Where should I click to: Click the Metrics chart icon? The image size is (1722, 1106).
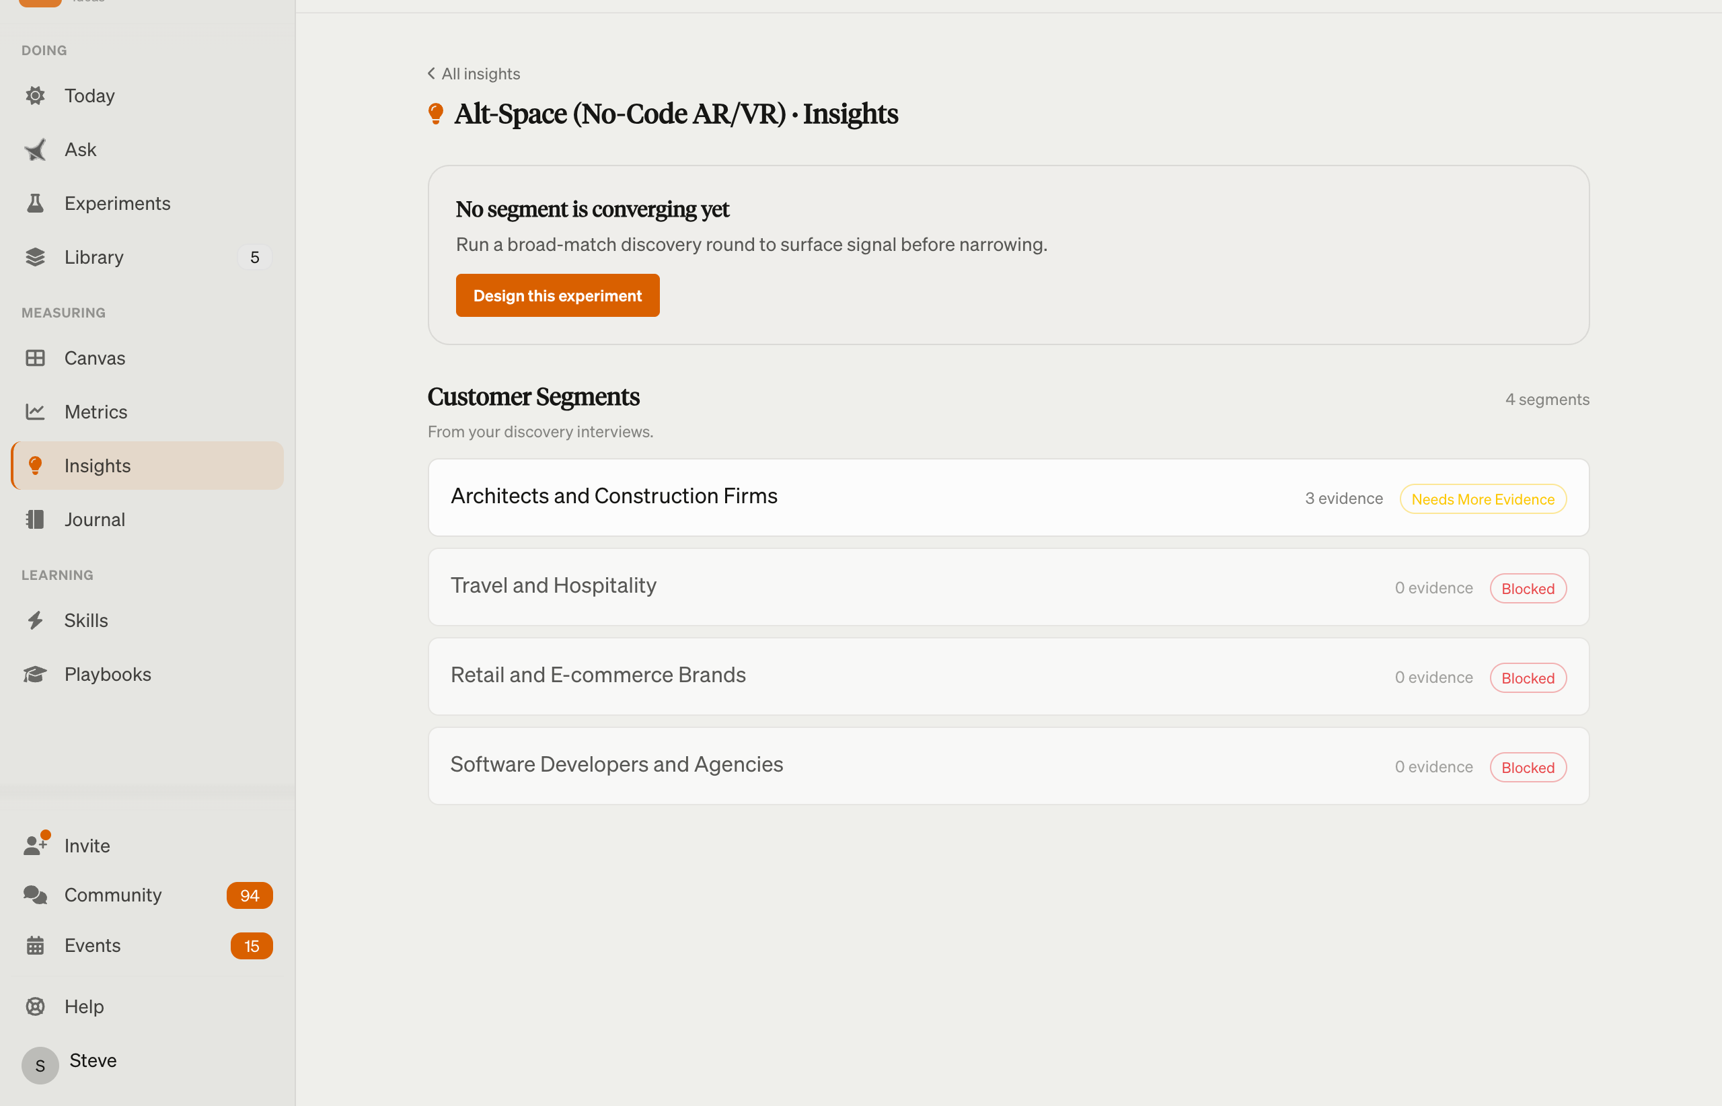click(x=35, y=412)
